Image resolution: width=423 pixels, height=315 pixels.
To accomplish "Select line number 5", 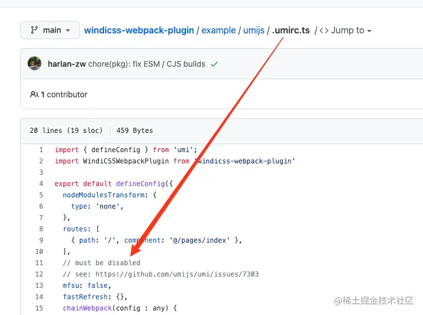I will pos(41,195).
